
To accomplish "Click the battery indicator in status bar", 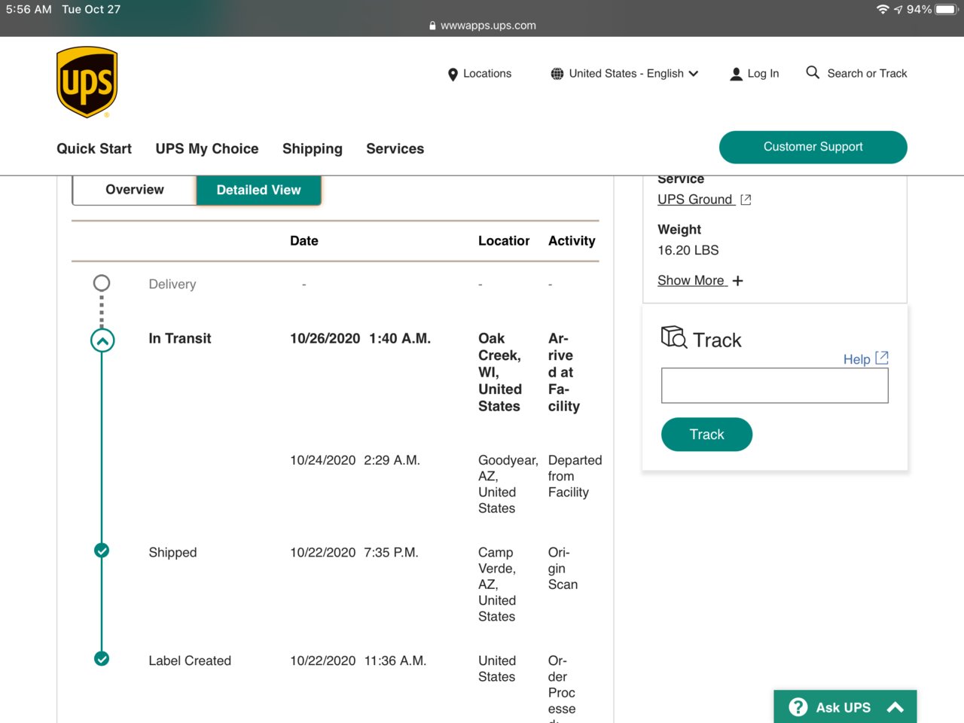I will (947, 10).
